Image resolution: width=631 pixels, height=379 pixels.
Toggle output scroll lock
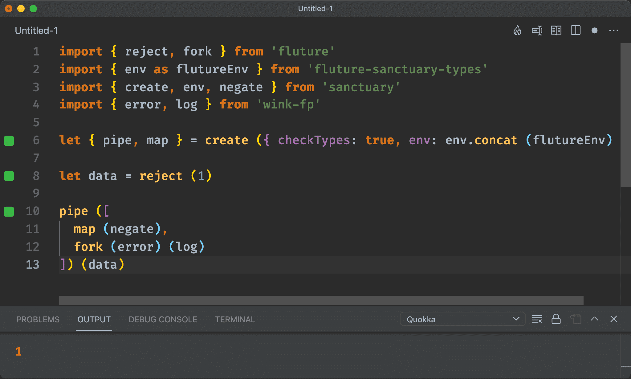(556, 319)
